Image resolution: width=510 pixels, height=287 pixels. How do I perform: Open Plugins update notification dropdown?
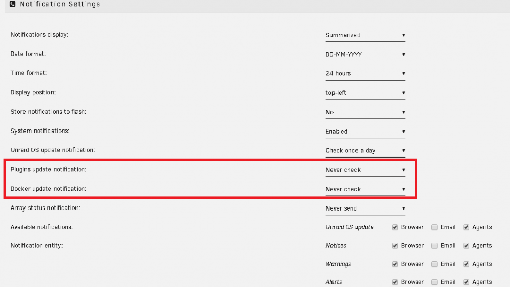point(365,170)
